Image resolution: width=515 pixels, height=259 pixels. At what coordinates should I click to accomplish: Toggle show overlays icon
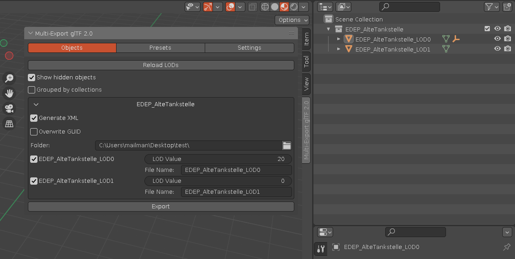pos(230,6)
